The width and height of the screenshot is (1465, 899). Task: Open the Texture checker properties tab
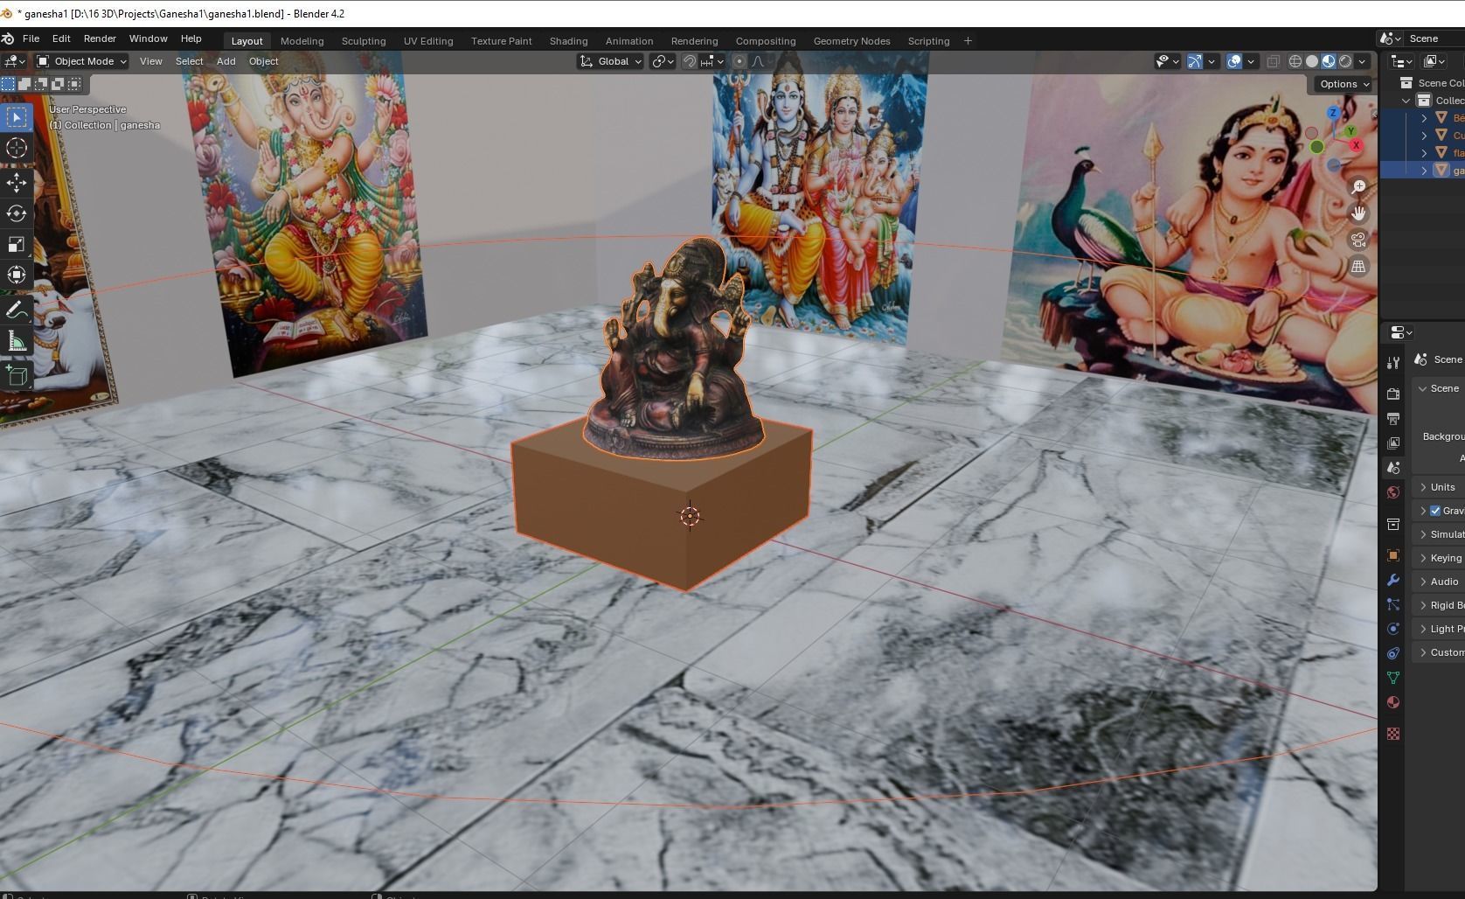1393,734
